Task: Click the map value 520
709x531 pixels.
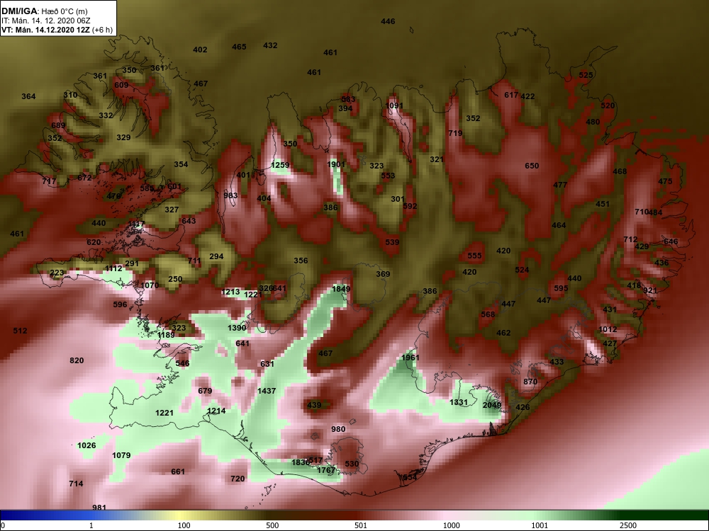Action: pyautogui.click(x=608, y=105)
